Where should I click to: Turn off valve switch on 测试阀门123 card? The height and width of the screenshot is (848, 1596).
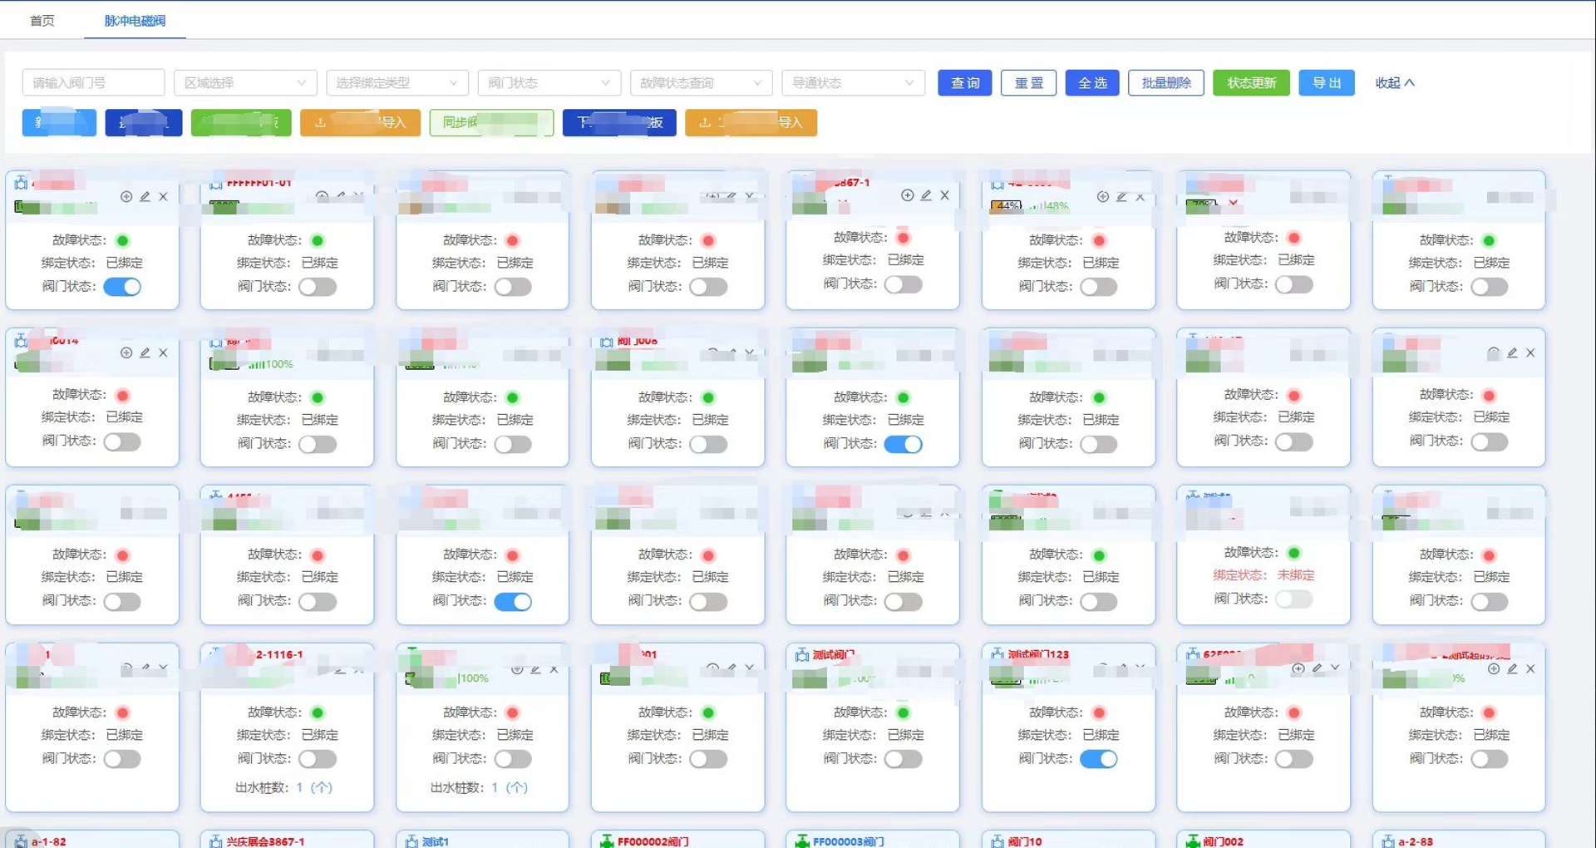(1098, 759)
